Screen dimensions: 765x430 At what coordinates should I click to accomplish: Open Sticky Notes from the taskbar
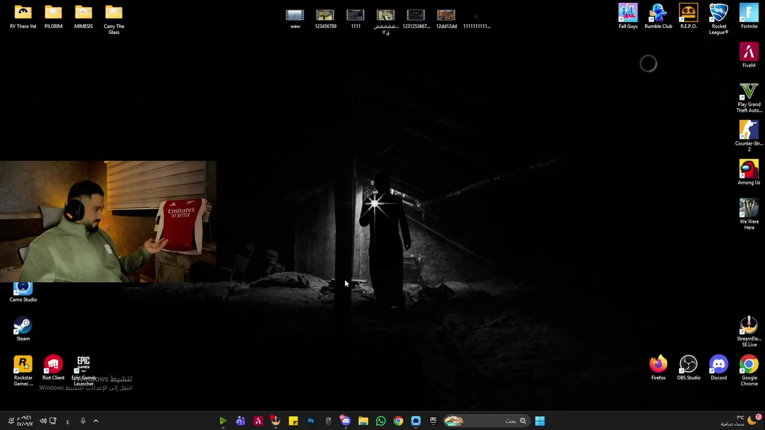293,421
